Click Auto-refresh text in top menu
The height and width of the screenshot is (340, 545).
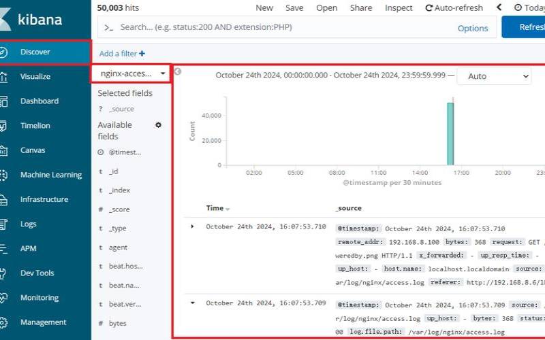pyautogui.click(x=458, y=7)
